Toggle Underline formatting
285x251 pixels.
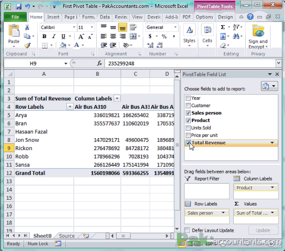click(x=63, y=37)
